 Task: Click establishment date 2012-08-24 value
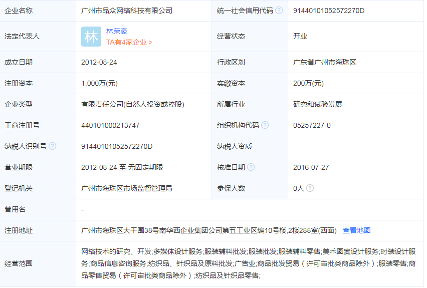pos(99,62)
